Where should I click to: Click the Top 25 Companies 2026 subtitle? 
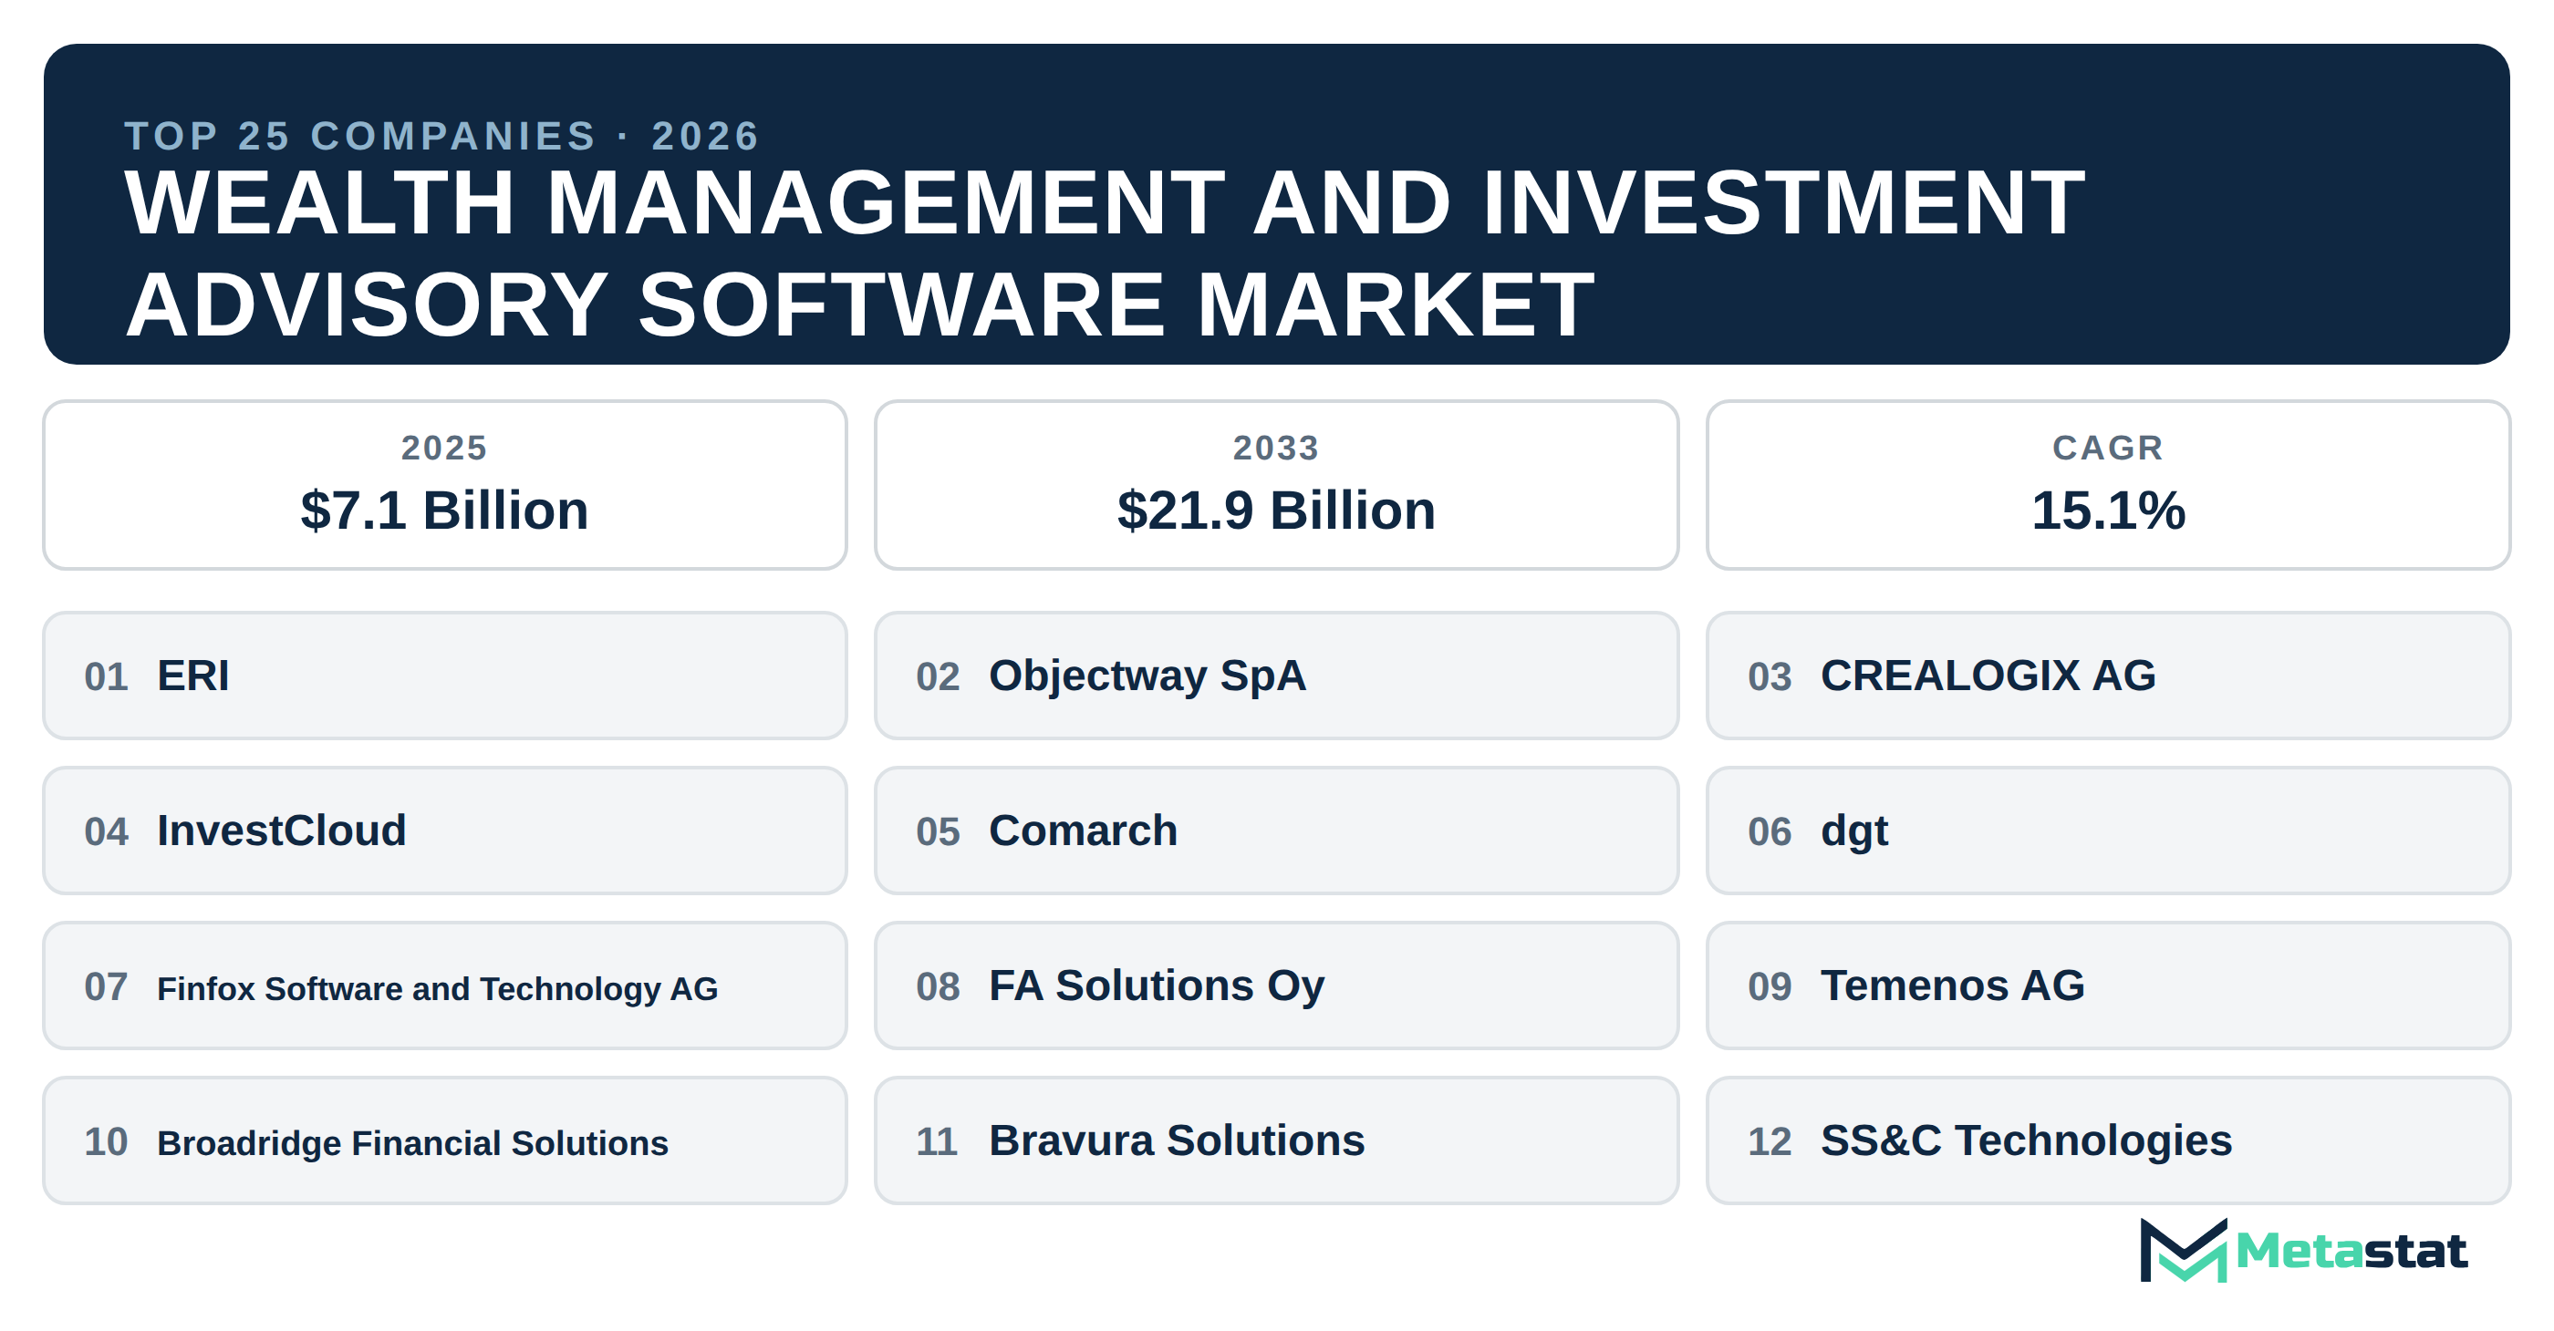tap(442, 136)
